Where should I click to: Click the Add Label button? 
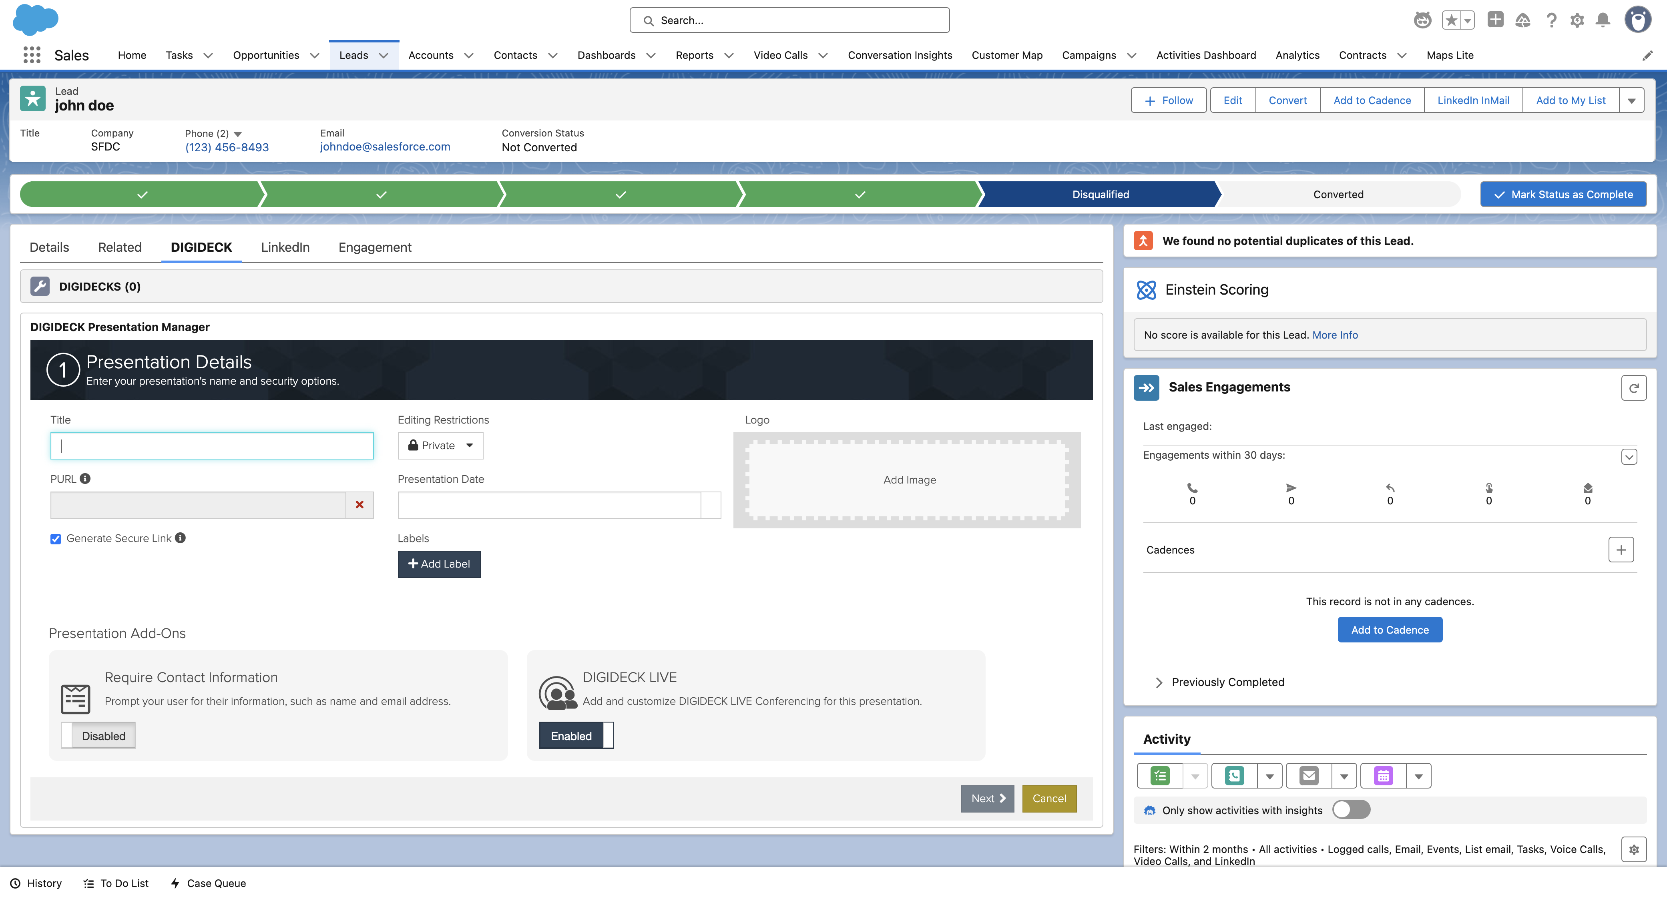pos(439,564)
